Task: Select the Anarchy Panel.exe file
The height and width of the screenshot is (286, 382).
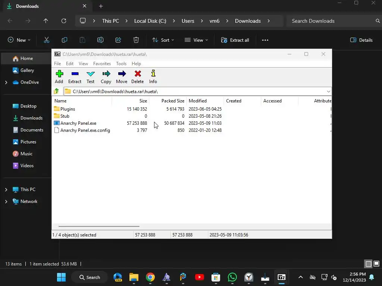Action: pyautogui.click(x=75, y=123)
